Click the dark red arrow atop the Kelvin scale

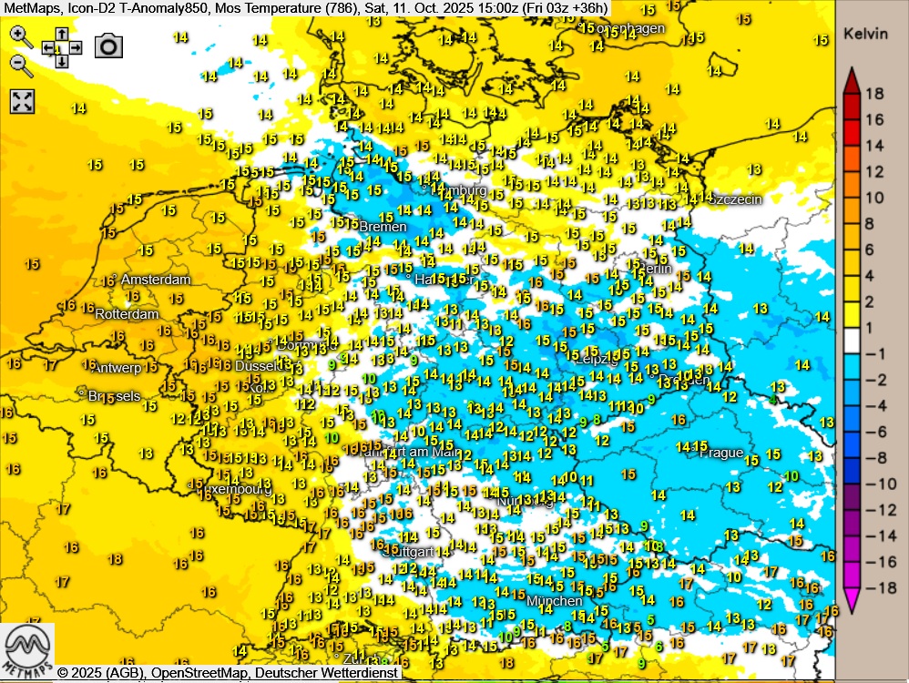tap(852, 82)
